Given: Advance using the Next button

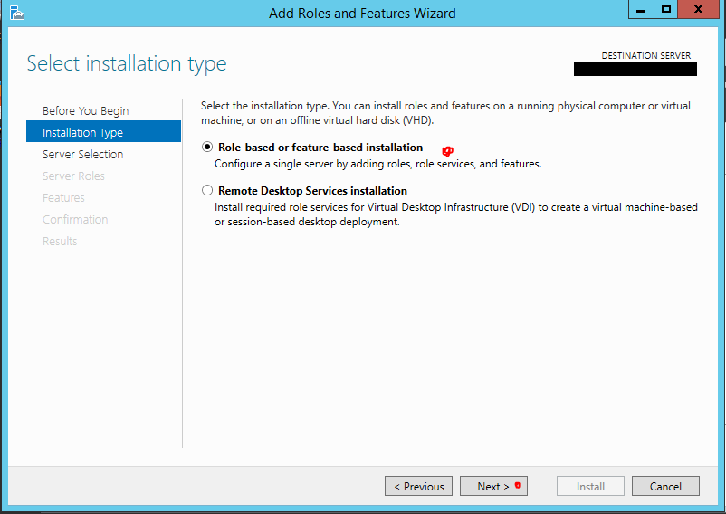Looking at the screenshot, I should 493,486.
